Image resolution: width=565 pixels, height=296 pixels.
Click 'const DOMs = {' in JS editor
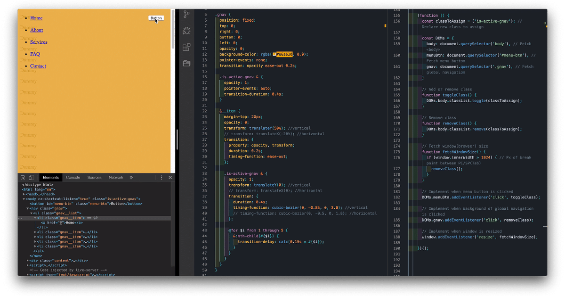coord(438,38)
